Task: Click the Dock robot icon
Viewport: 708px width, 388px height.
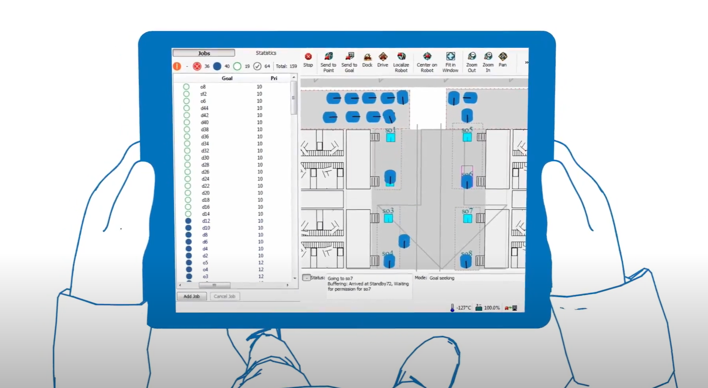Action: coord(367,57)
